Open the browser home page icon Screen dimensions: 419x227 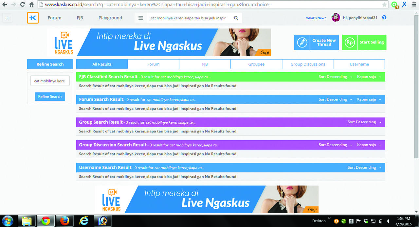[x=31, y=5]
